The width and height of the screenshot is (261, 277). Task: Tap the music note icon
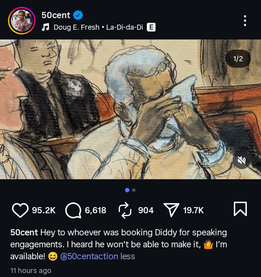click(46, 27)
